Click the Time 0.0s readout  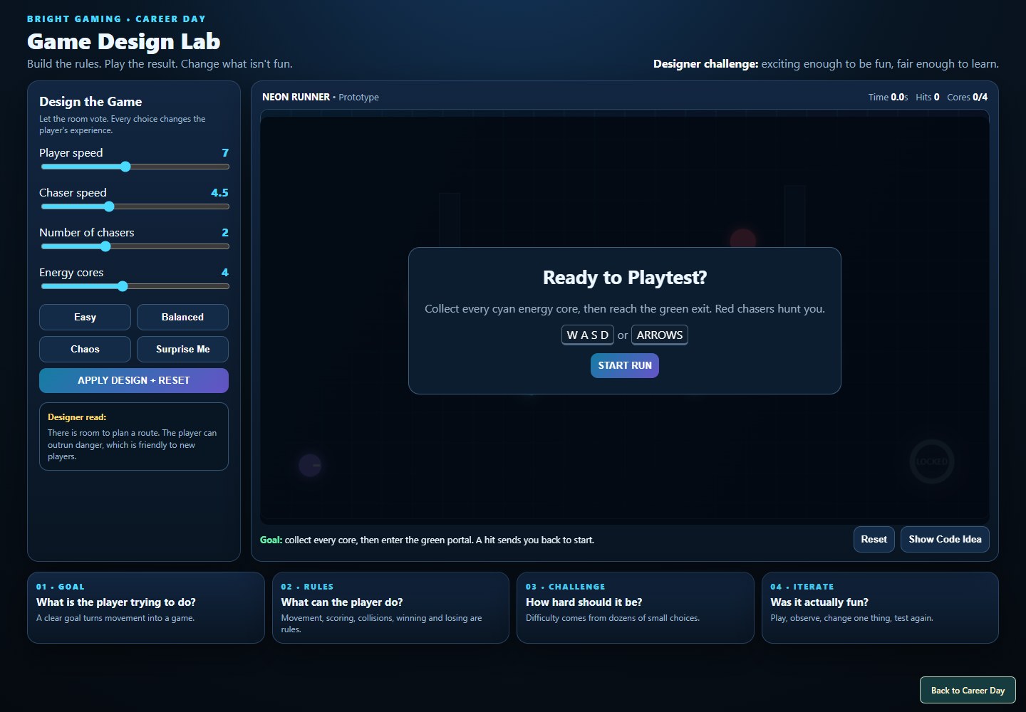point(888,97)
